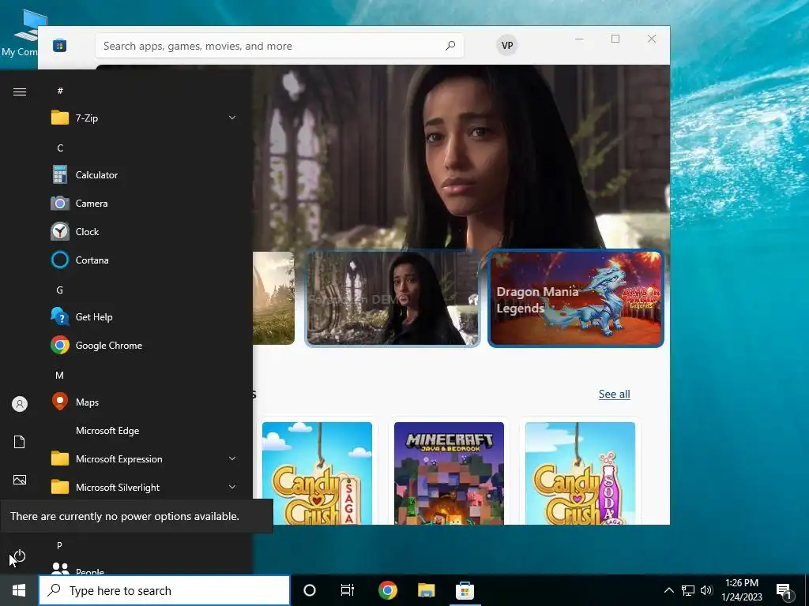Click the 7-Zip folder icon

tap(60, 118)
